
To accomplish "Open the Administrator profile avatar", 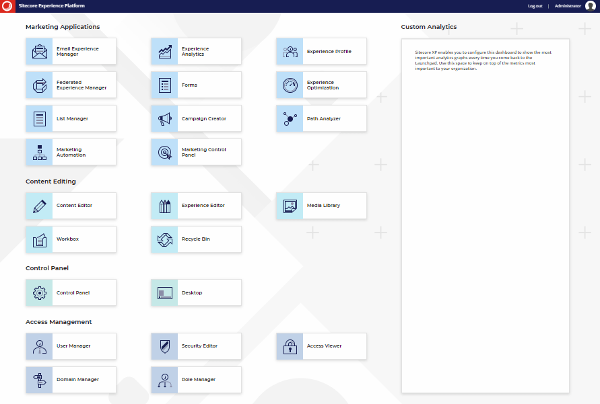I will [x=591, y=6].
